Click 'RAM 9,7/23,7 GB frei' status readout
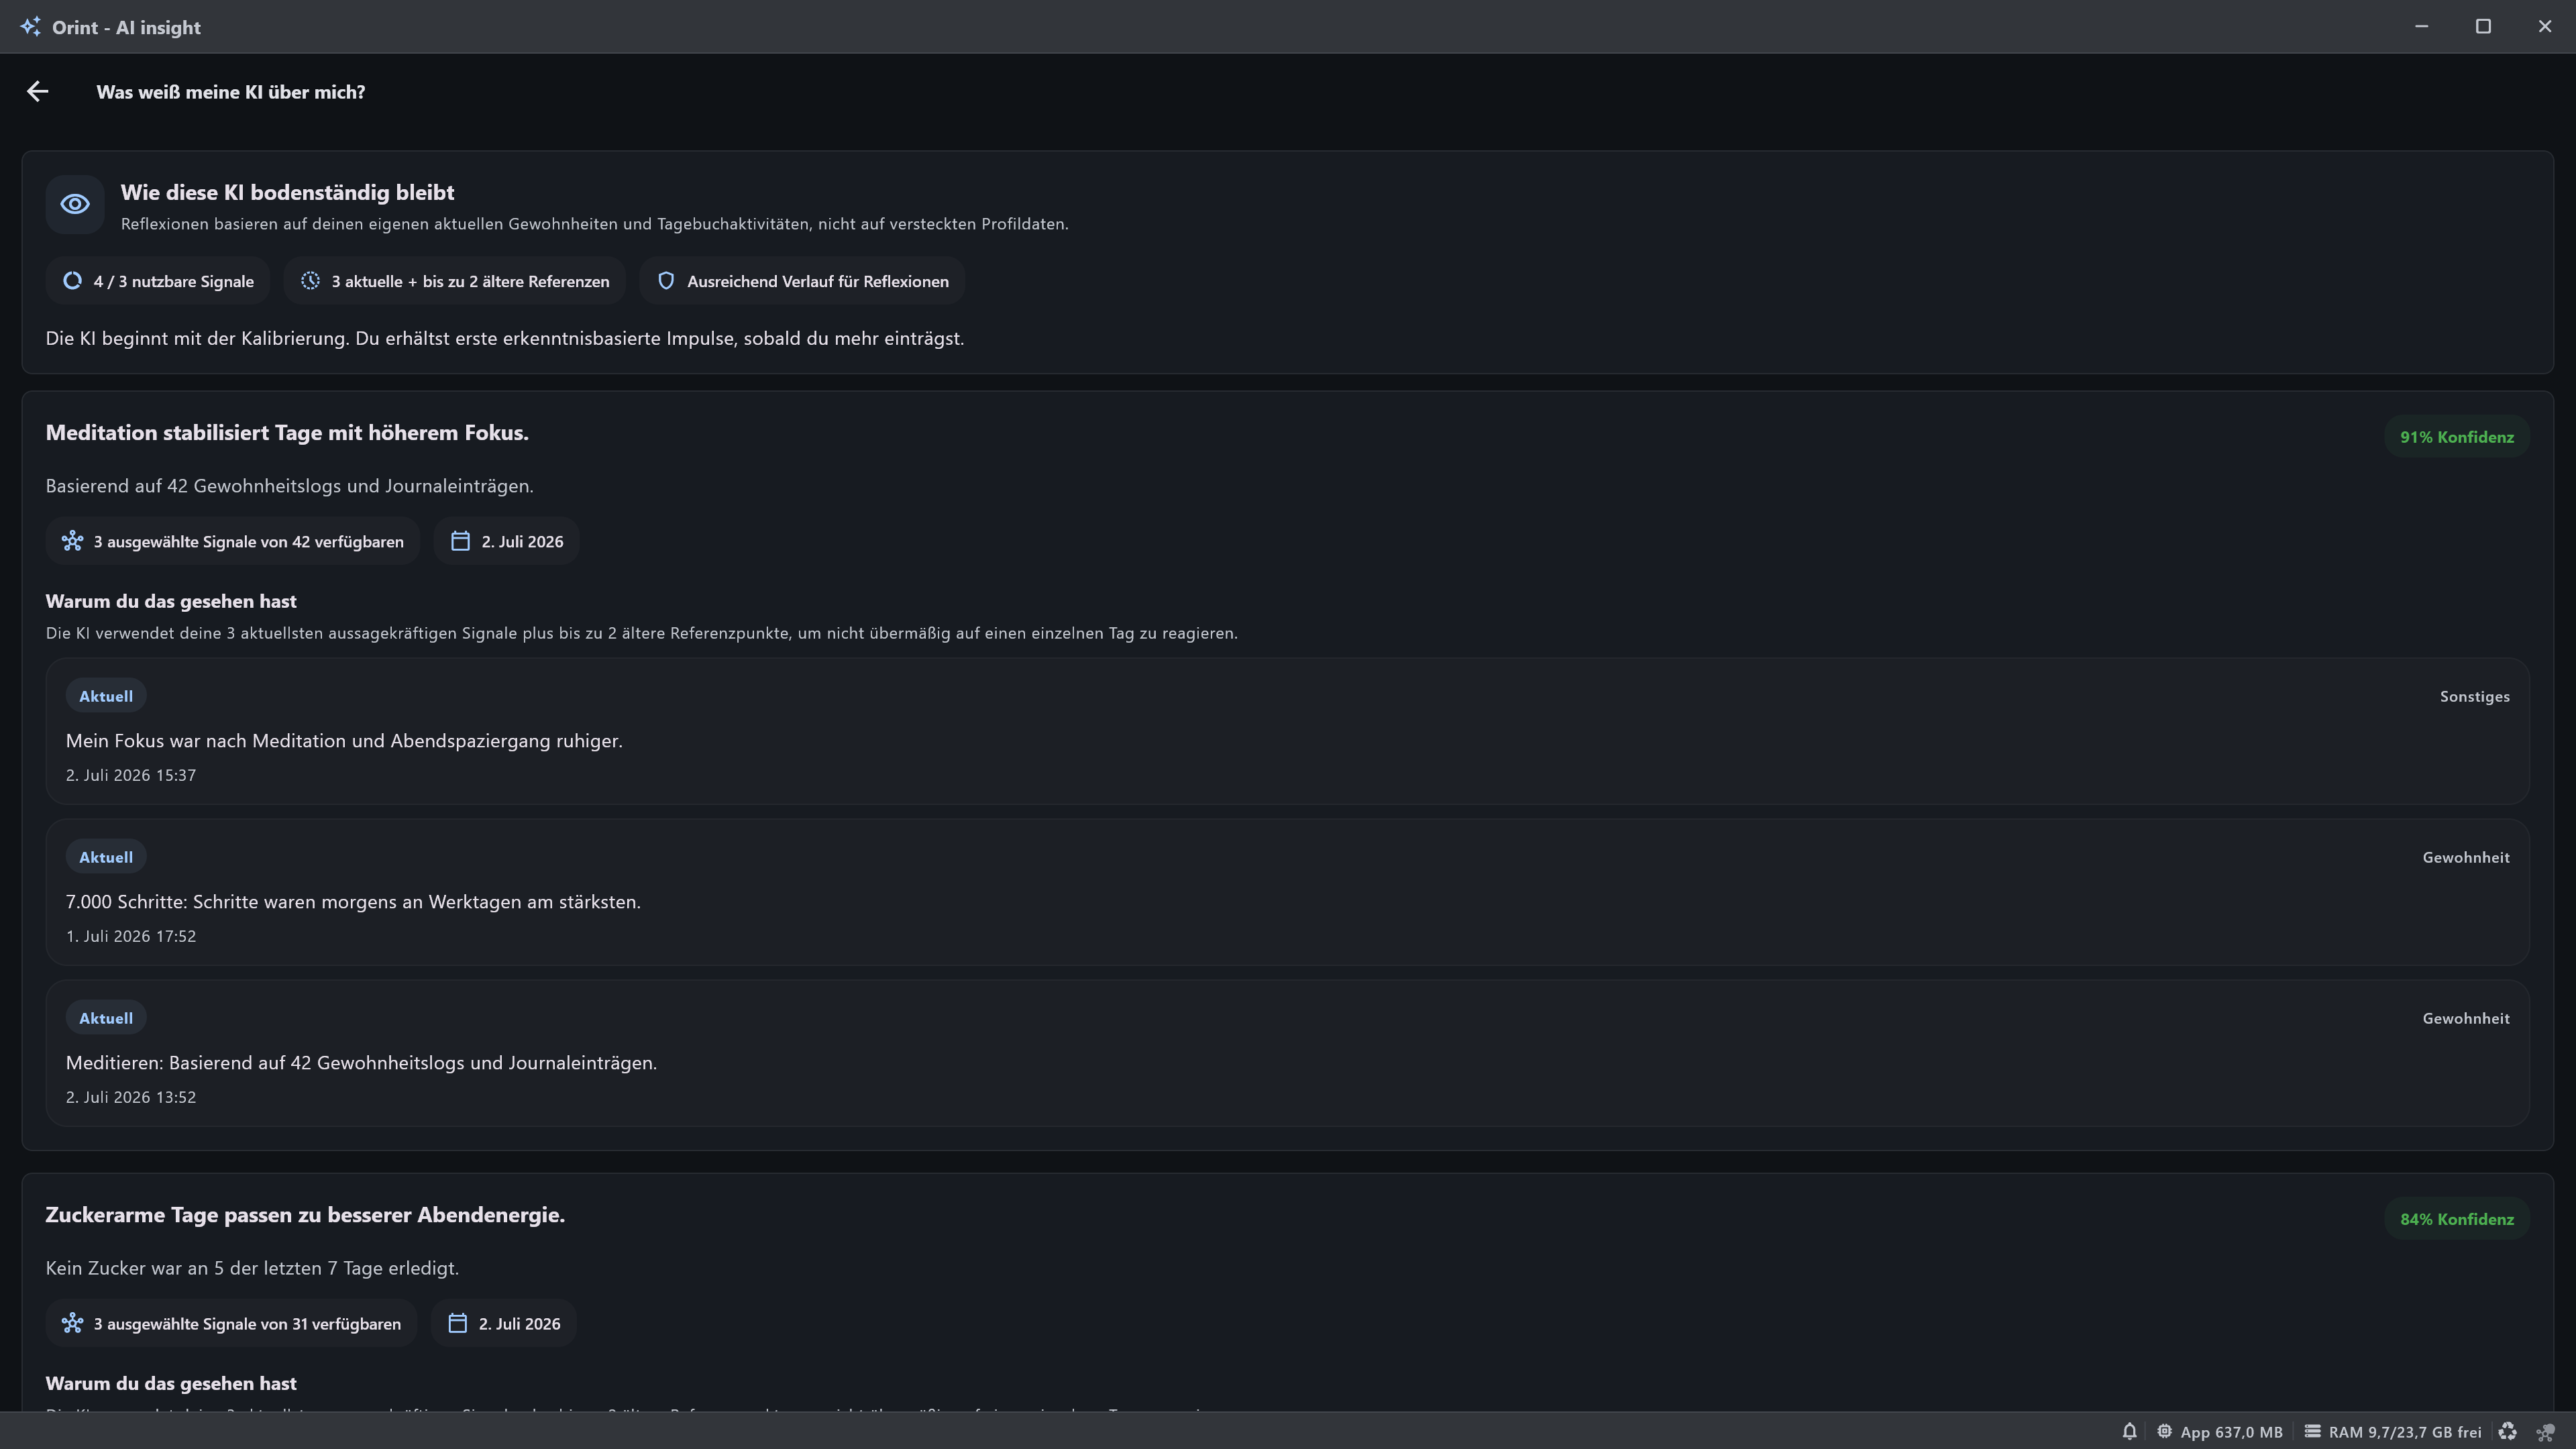The image size is (2576, 1449). tap(2404, 1432)
